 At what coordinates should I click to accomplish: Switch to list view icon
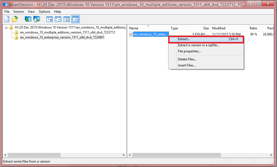67,19
